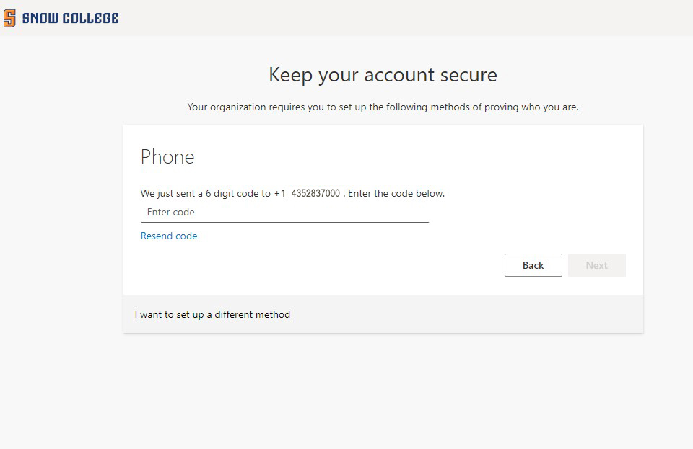
Task: Click the Resend code link
Action: (x=169, y=236)
